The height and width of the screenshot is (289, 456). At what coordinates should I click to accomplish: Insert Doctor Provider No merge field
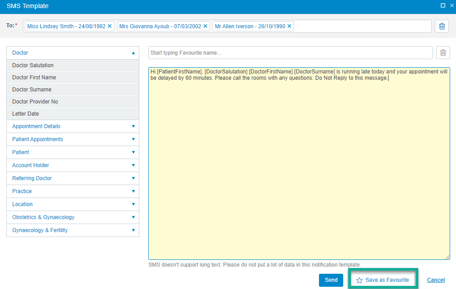73,102
